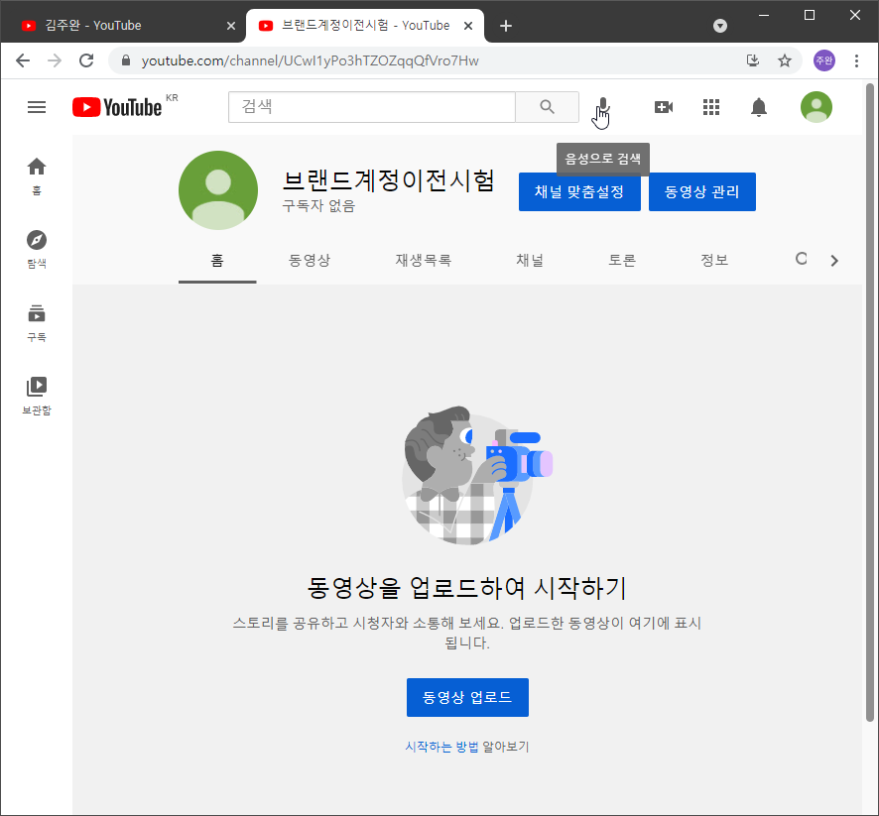Click the 채널 맞춤설정 button
The width and height of the screenshot is (879, 816).
pos(579,191)
